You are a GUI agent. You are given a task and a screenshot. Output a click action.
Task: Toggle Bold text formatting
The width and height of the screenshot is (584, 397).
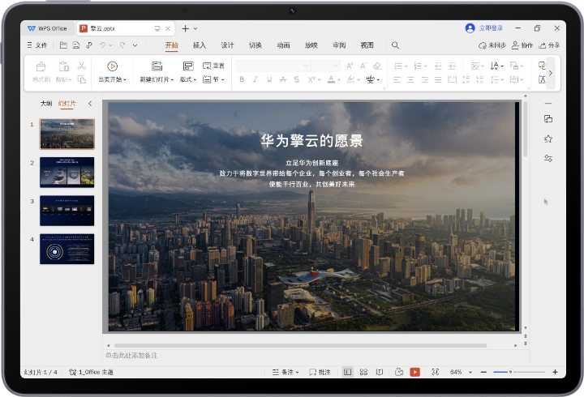tap(241, 79)
